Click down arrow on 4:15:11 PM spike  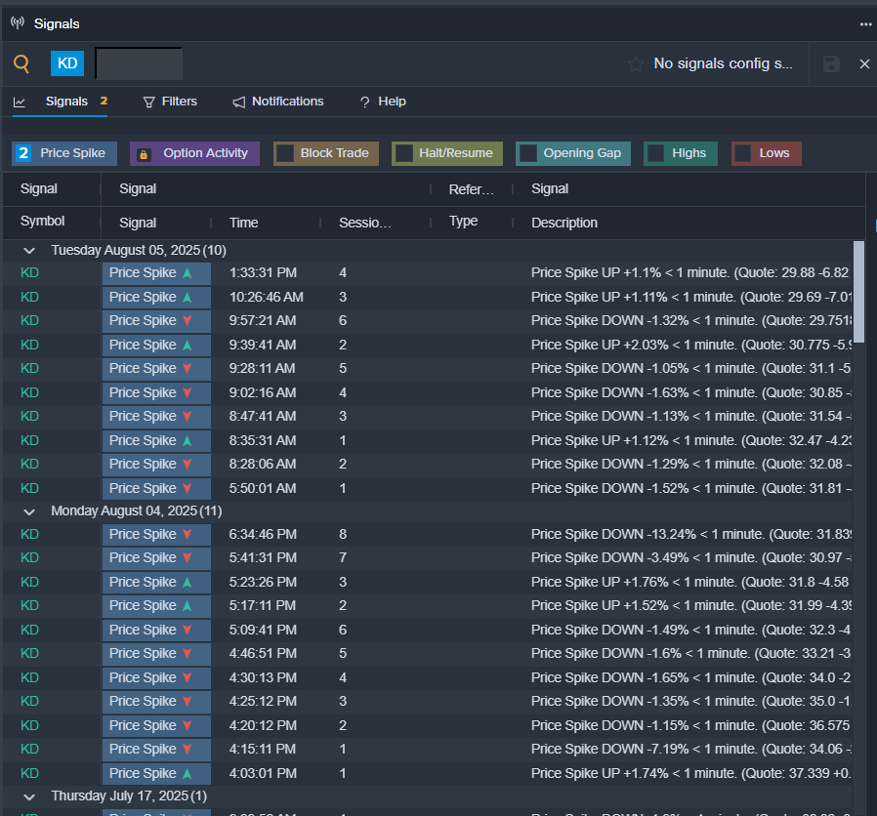point(188,749)
